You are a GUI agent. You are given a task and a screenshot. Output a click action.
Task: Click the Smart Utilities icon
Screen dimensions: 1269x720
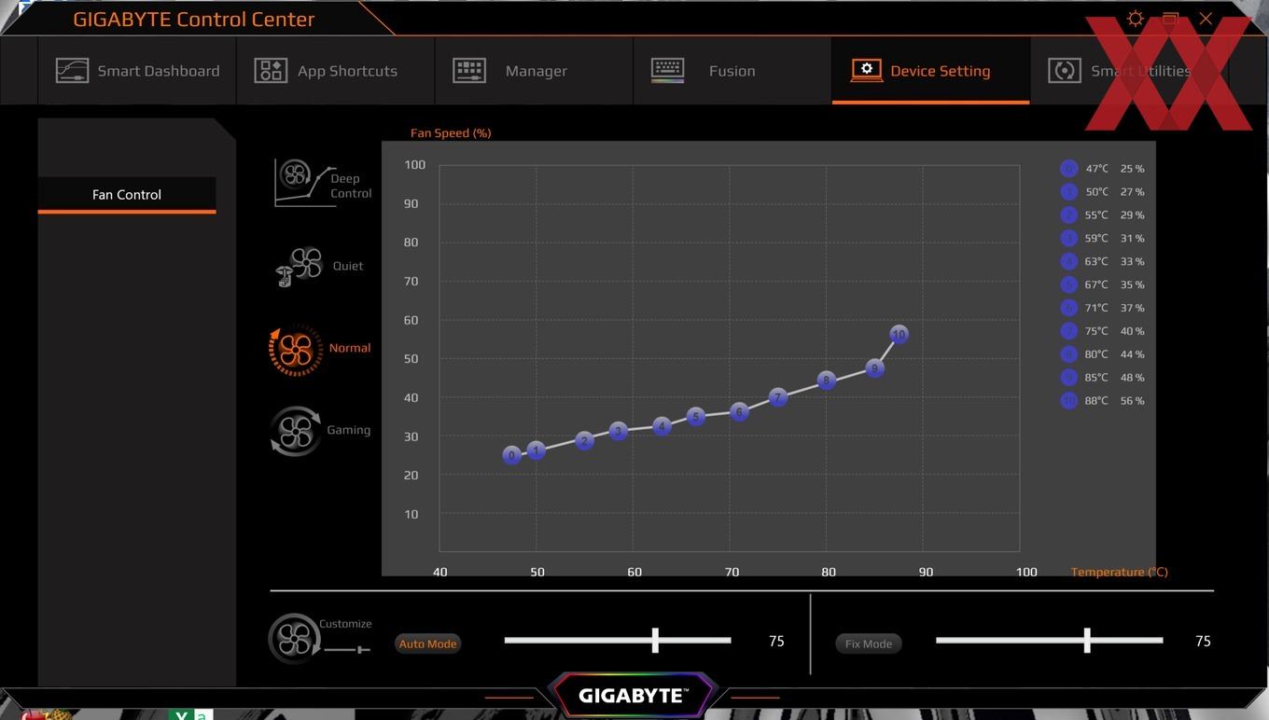click(x=1065, y=71)
